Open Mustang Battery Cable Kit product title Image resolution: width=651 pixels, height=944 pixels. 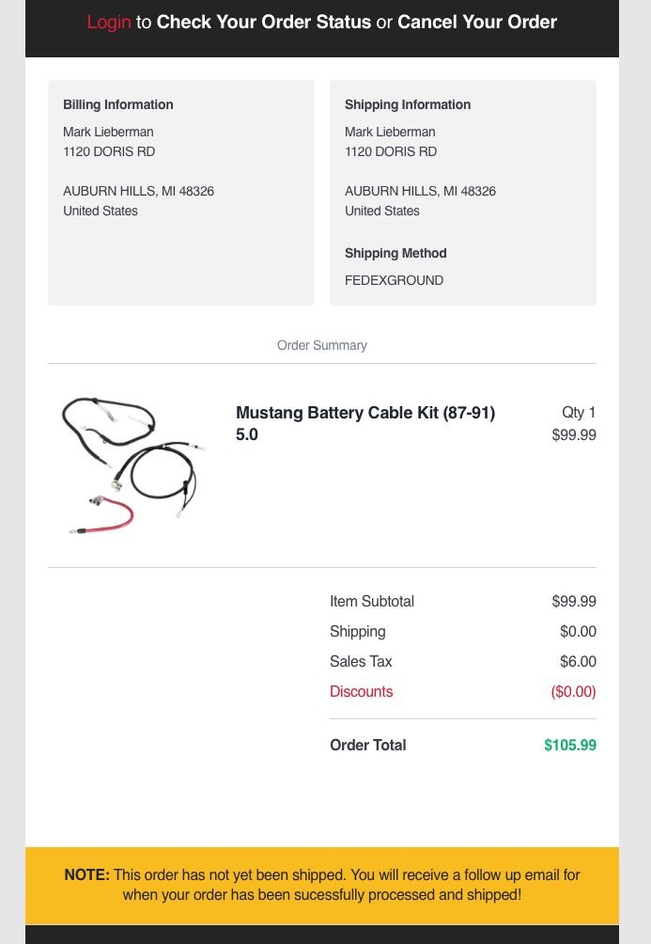(x=365, y=423)
